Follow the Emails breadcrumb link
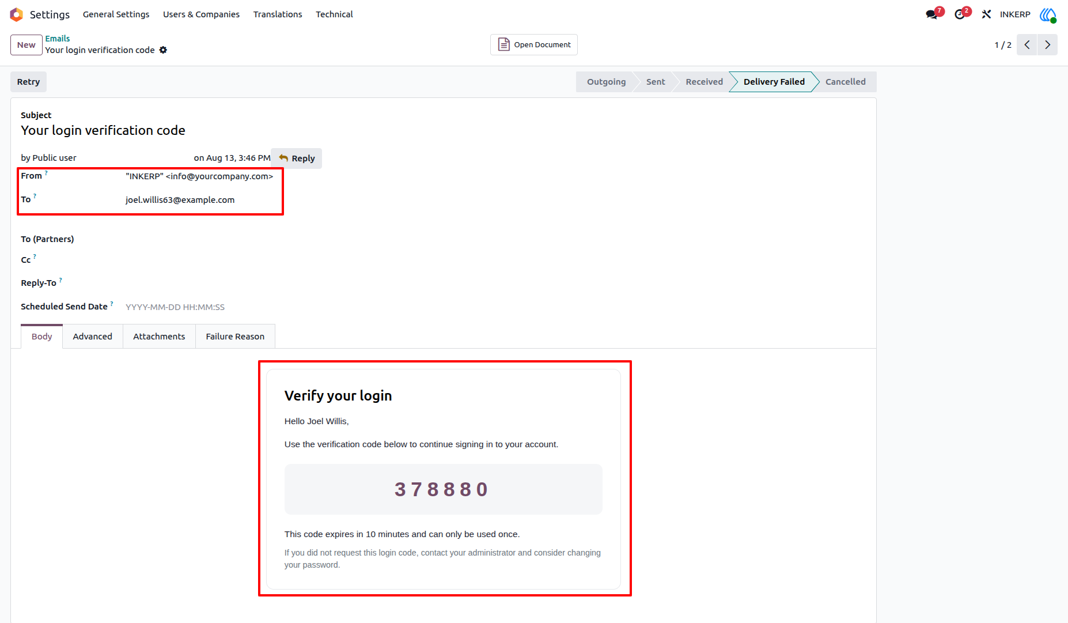The width and height of the screenshot is (1068, 623). tap(58, 39)
